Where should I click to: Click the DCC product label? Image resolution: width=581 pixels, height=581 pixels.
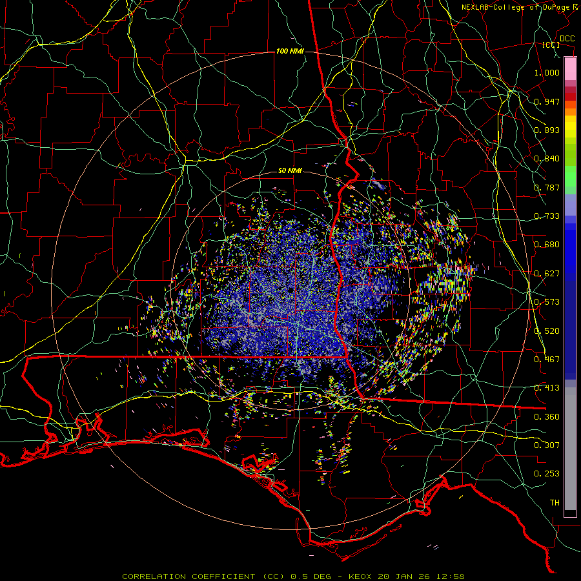567,39
